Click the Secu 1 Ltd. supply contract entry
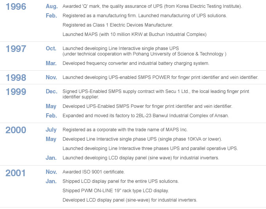This screenshot has width=266, height=209. click(156, 94)
